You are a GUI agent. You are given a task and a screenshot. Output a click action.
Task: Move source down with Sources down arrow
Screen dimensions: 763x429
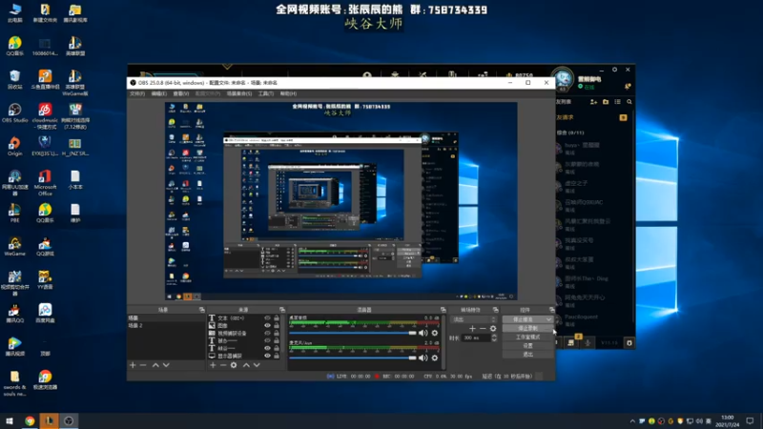[257, 365]
